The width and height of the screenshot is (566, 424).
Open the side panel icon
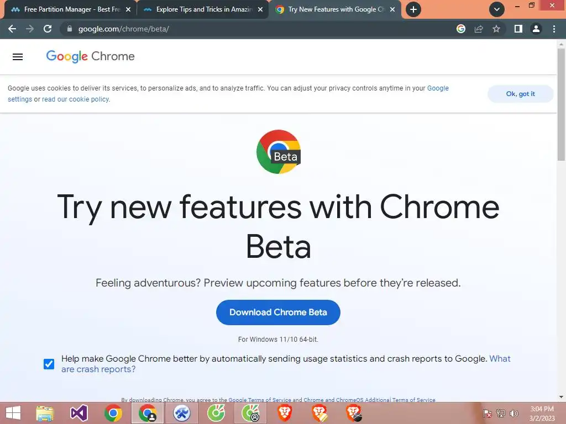pyautogui.click(x=518, y=29)
